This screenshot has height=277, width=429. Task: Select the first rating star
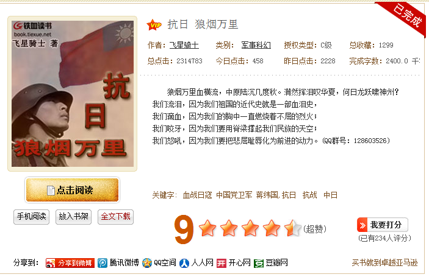207,228
